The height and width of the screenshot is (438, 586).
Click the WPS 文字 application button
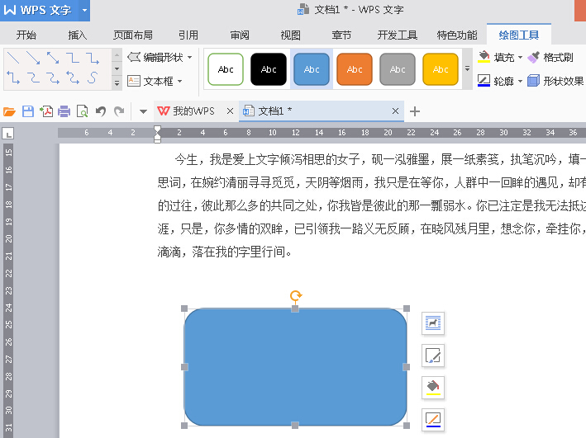point(37,10)
